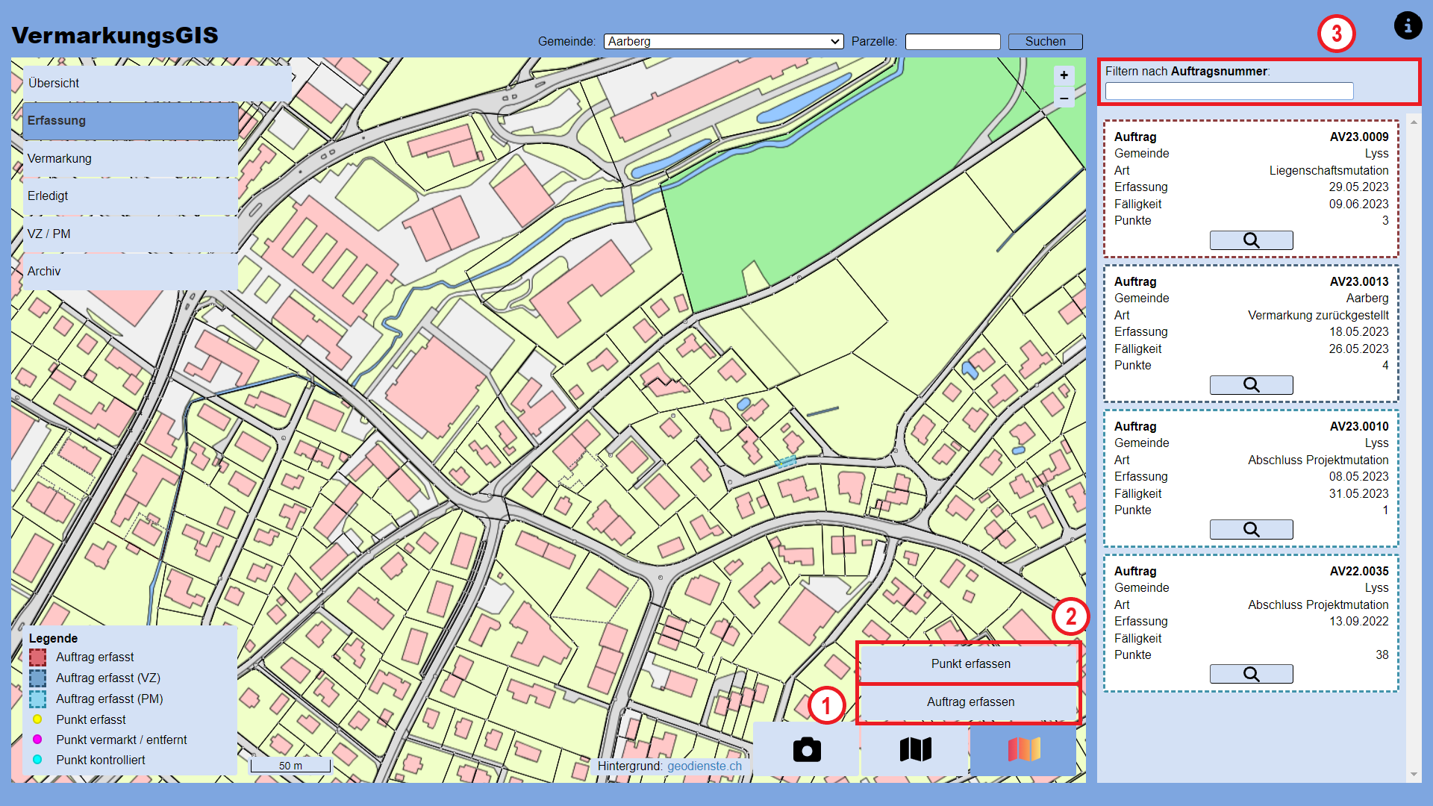Open magnifier search on Auftrag AV23.0013
The width and height of the screenshot is (1433, 806).
1251,384
